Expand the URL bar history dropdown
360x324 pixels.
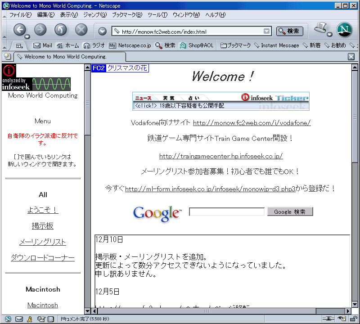[266, 31]
